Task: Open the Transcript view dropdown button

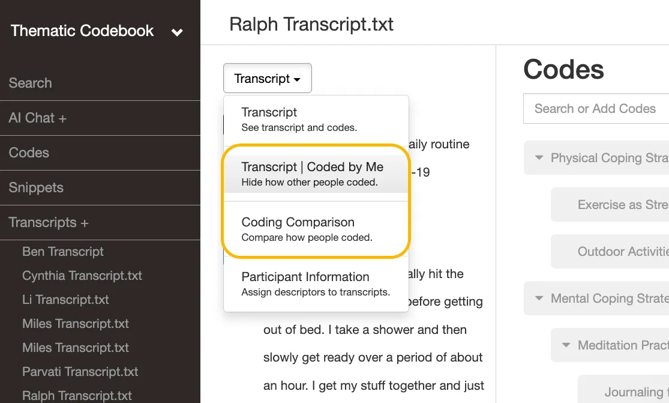Action: [268, 78]
